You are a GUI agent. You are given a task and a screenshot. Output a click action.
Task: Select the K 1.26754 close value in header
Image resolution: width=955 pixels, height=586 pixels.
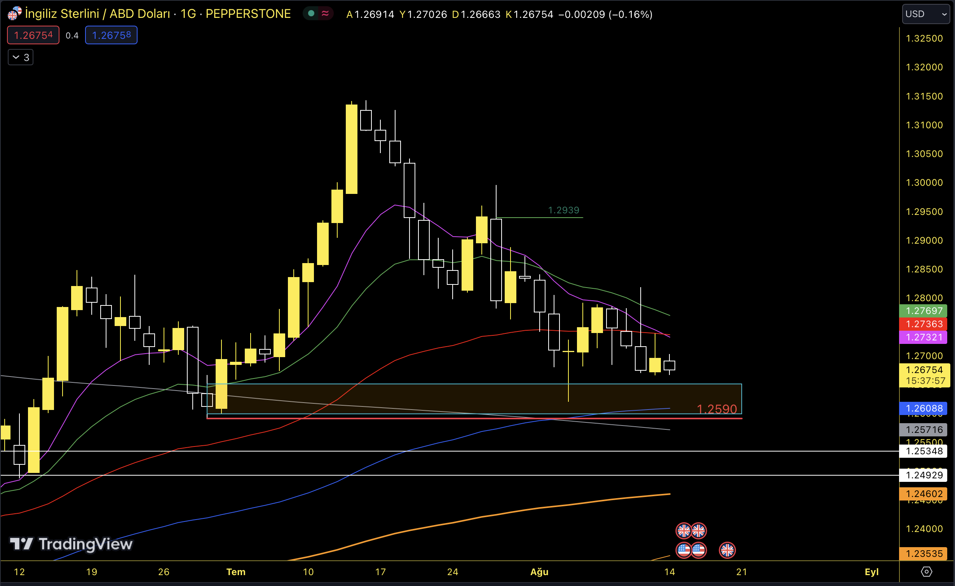pyautogui.click(x=529, y=14)
